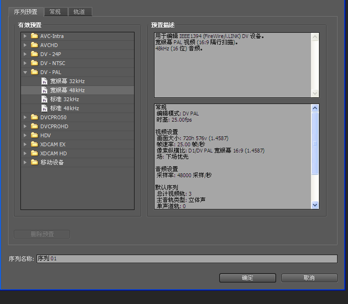
Task: Expand the DVCPRO50 preset folder
Action: pyautogui.click(x=25, y=117)
